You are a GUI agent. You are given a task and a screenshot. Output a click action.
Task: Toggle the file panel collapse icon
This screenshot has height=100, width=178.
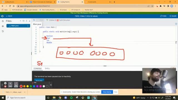coord(34,20)
